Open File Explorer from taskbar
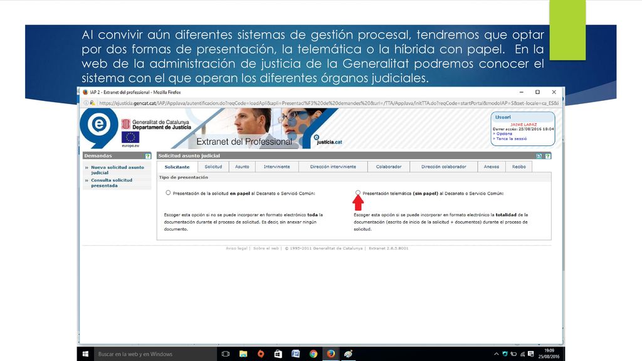The height and width of the screenshot is (361, 642). point(243,354)
